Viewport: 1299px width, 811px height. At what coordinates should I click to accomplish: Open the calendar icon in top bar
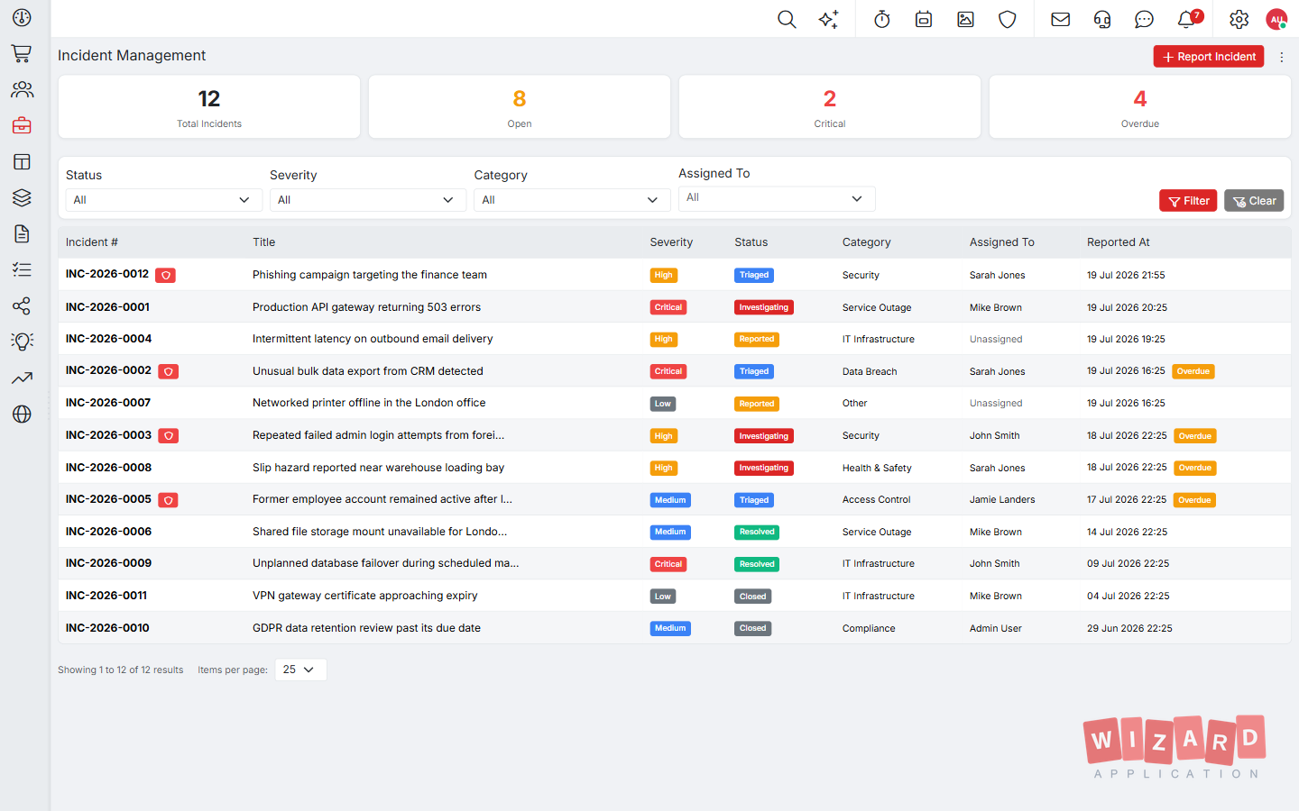(924, 19)
